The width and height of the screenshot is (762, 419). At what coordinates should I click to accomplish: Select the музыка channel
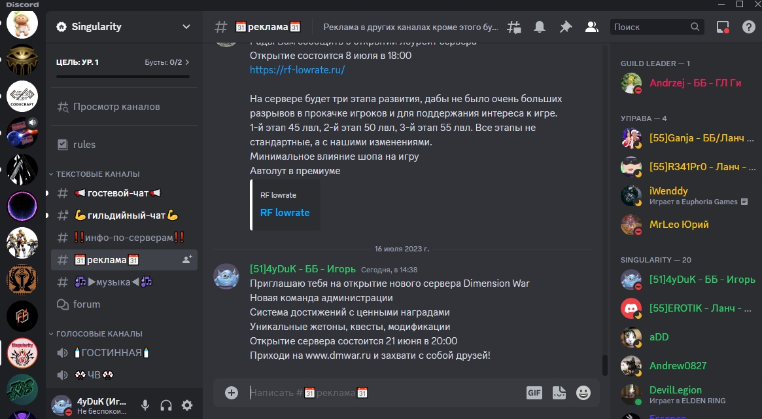[124, 282]
